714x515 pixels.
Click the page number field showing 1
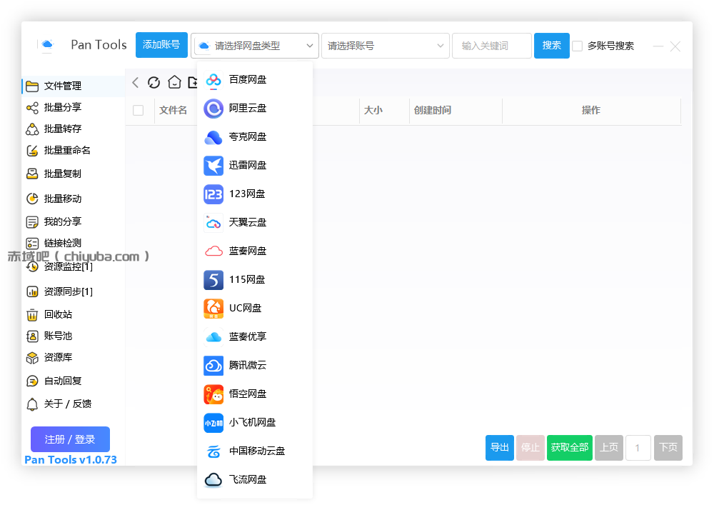(638, 448)
